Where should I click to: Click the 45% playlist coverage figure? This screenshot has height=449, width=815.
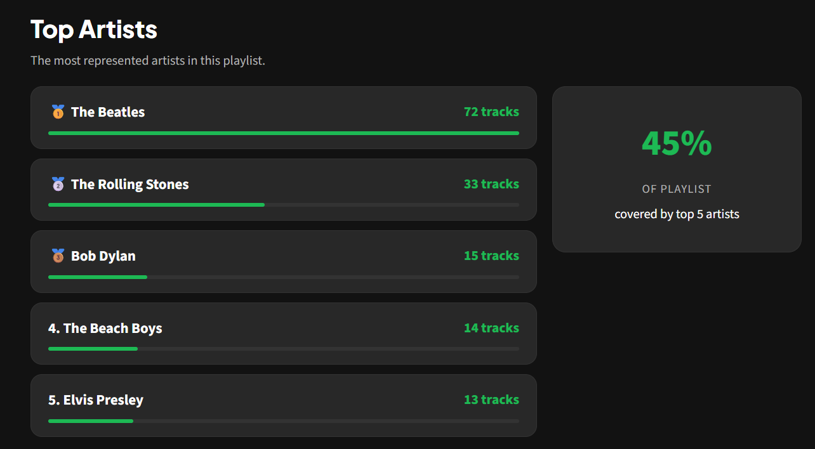pos(677,143)
